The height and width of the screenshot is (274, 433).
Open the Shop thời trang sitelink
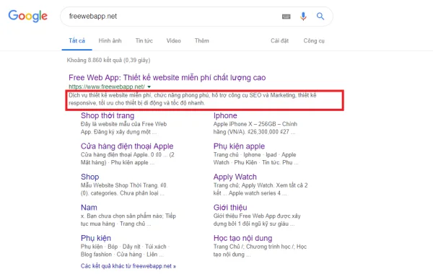click(108, 115)
